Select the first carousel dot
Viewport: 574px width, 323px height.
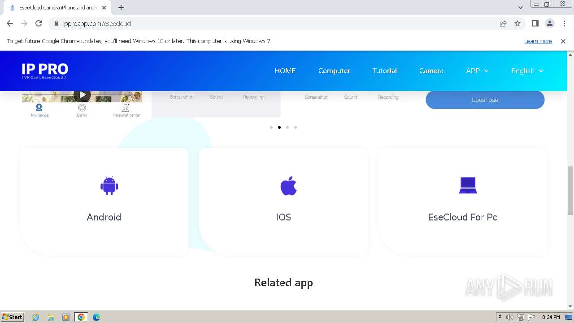tap(271, 127)
